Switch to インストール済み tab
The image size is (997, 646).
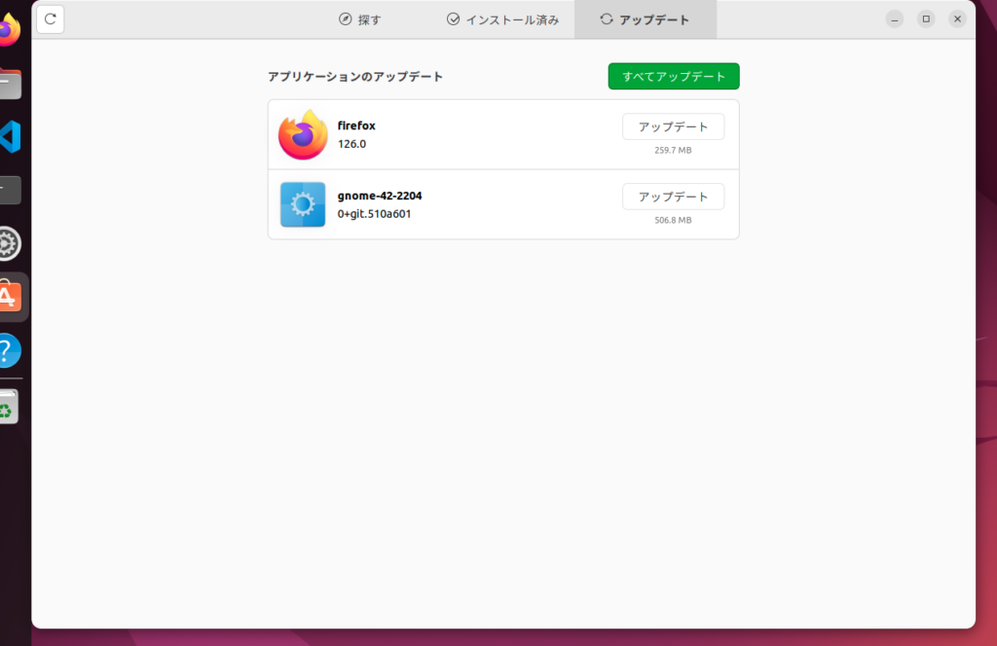[x=502, y=19]
